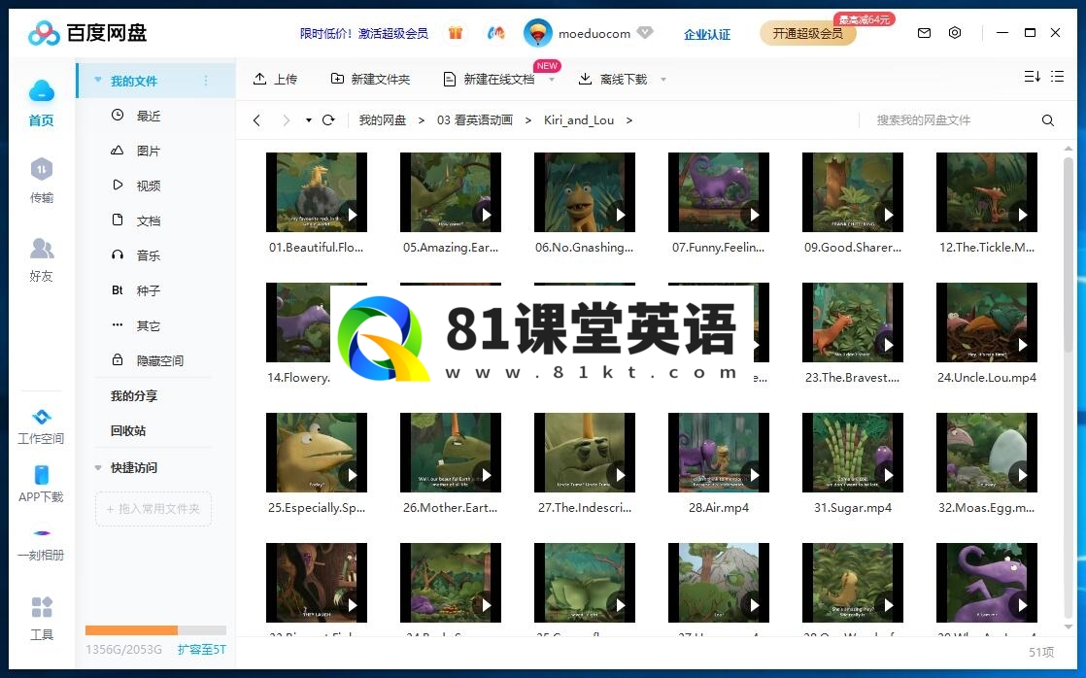Screen dimensions: 1086x678
Task: Click play overlay on 28.Air.mp4 thumbnail
Action: tap(754, 475)
